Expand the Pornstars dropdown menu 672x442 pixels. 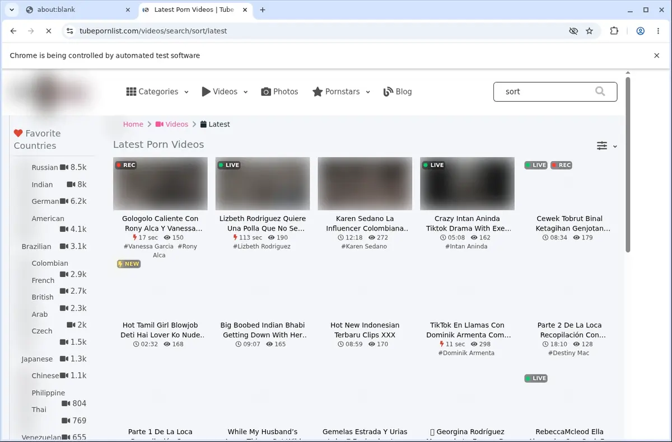(x=368, y=92)
